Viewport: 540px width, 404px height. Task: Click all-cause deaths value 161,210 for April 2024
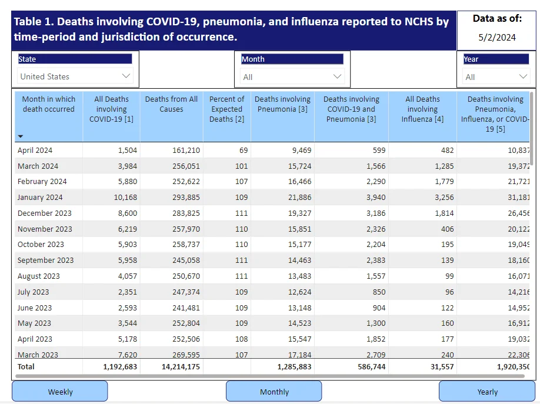186,150
